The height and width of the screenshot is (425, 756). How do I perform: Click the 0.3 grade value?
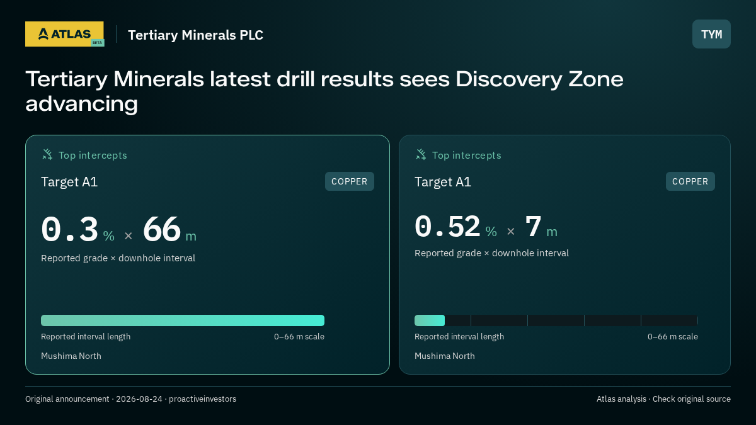[70, 230]
